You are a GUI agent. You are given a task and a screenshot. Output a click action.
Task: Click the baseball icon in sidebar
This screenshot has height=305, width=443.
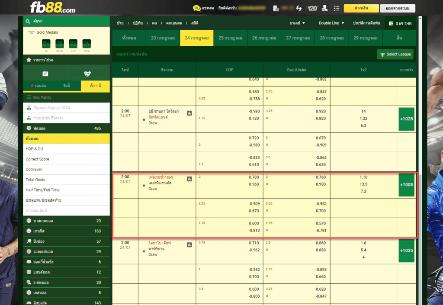[29, 292]
